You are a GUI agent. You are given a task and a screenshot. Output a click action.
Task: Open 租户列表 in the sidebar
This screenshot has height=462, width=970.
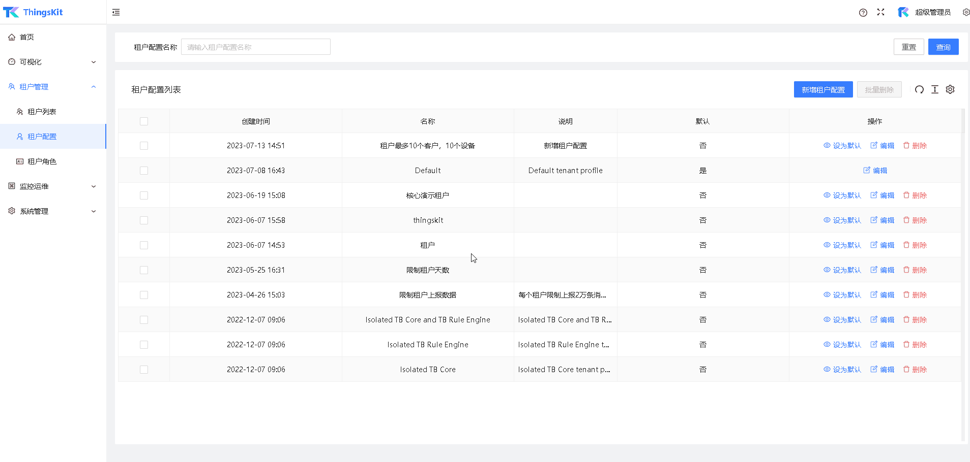(42, 112)
